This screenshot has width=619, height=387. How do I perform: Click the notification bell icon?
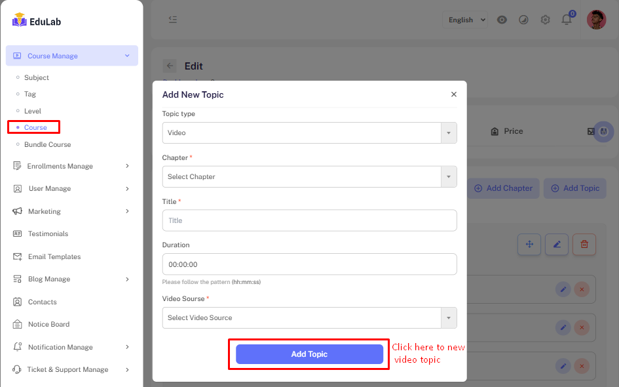click(x=567, y=20)
